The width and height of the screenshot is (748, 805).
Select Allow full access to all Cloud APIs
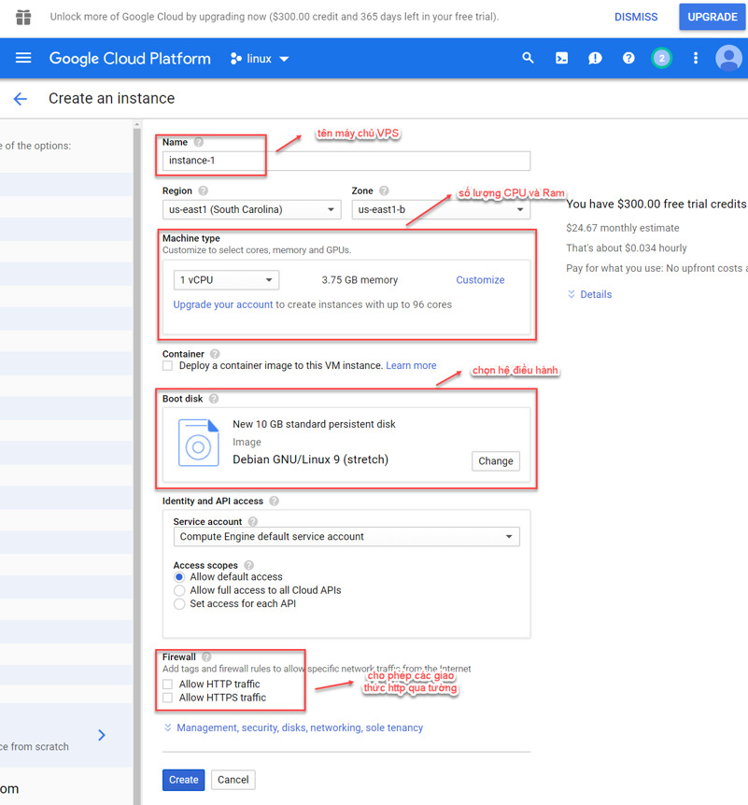[179, 590]
